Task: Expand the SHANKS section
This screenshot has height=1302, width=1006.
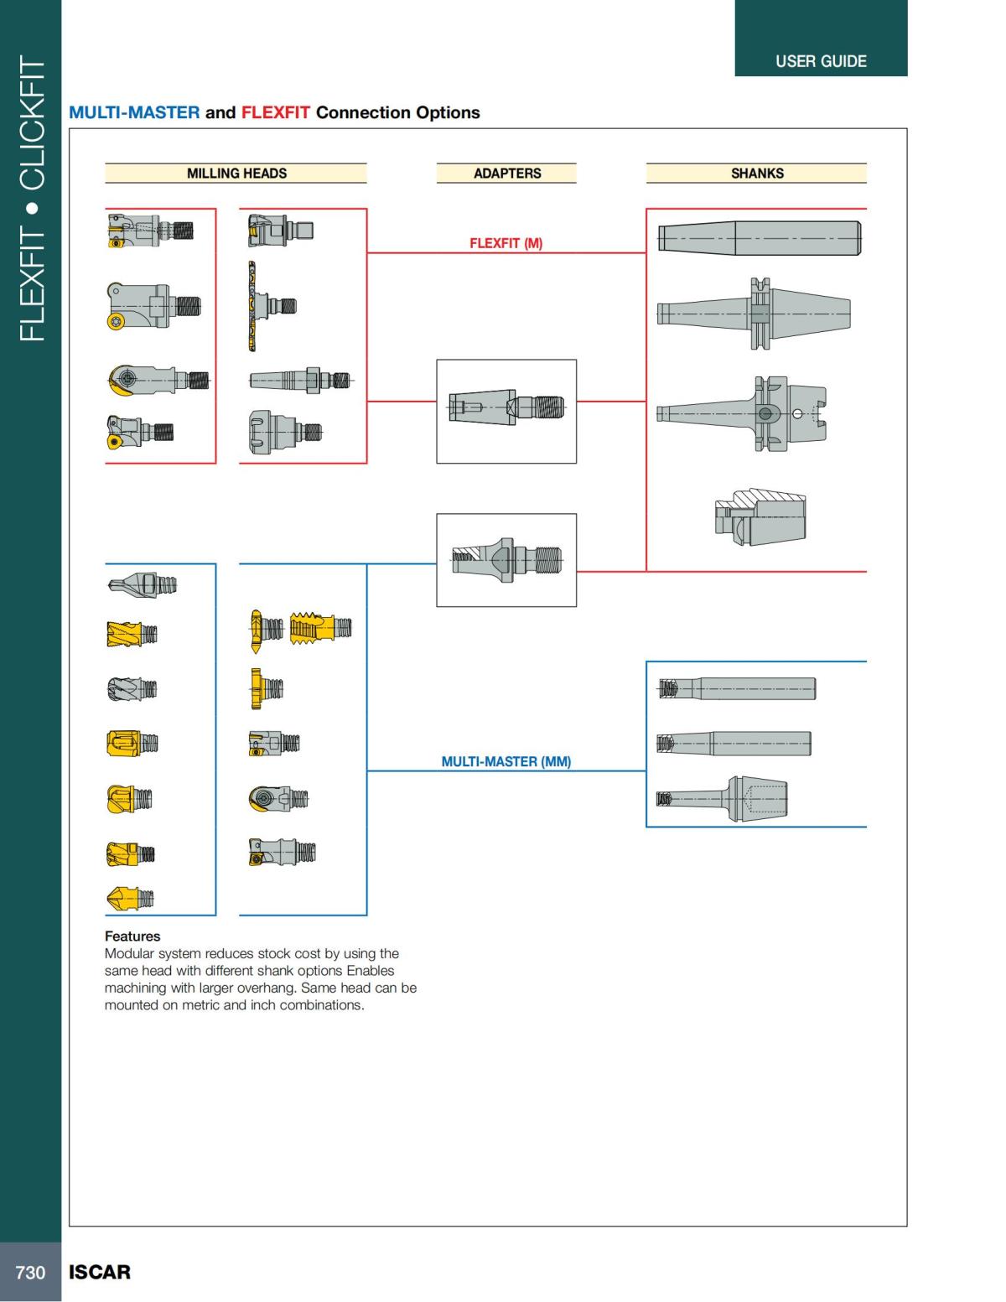Action: click(756, 174)
